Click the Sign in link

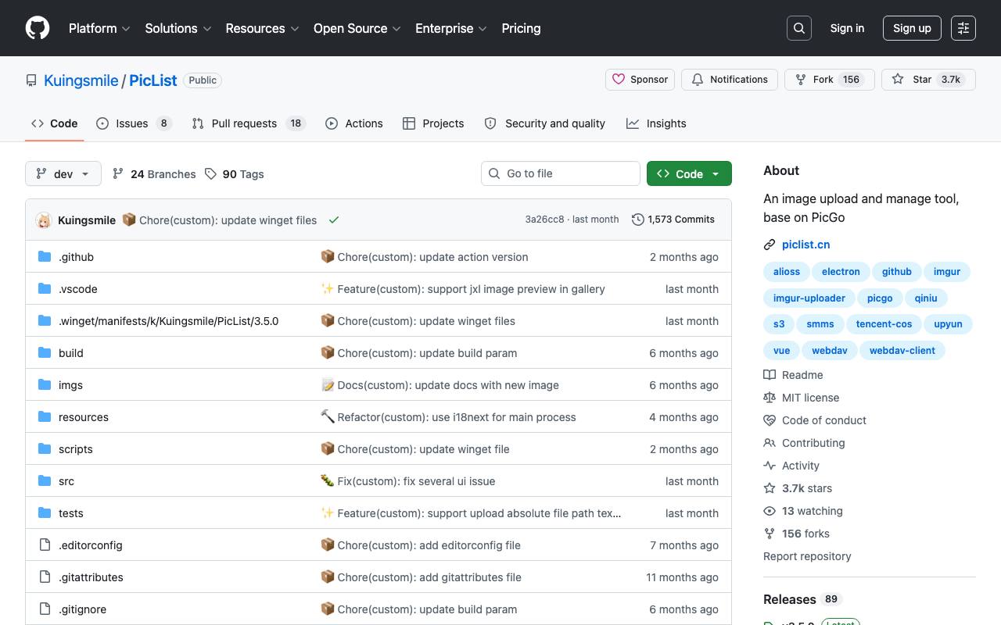pos(847,28)
